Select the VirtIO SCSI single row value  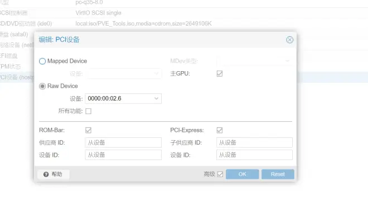(98, 13)
